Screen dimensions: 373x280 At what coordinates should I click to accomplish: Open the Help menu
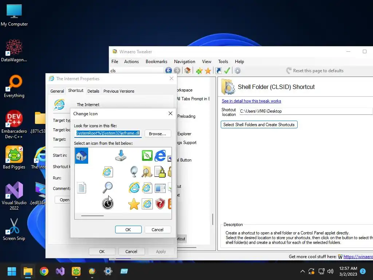[x=239, y=61]
